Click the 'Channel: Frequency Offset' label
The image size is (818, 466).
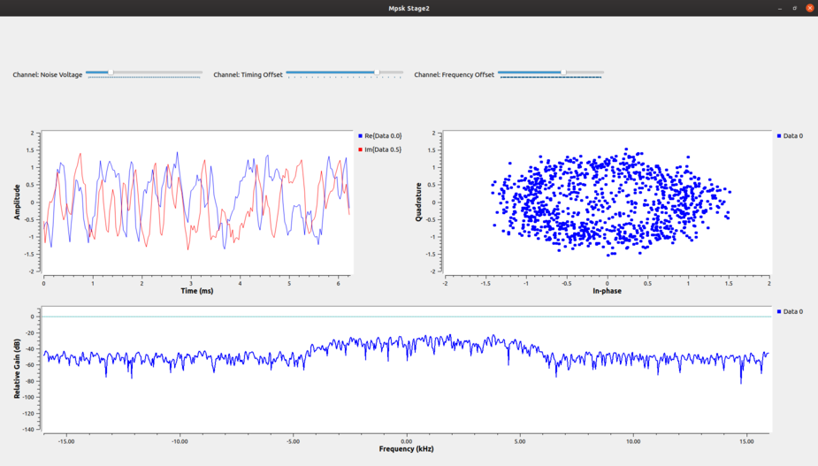[x=454, y=74]
